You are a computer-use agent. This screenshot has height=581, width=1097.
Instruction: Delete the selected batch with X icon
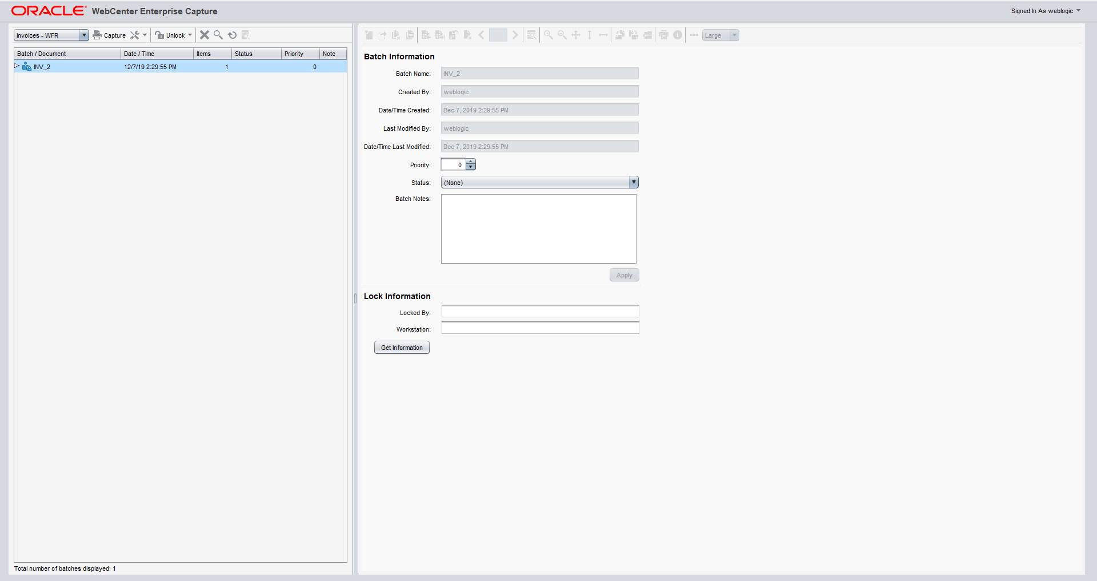204,35
